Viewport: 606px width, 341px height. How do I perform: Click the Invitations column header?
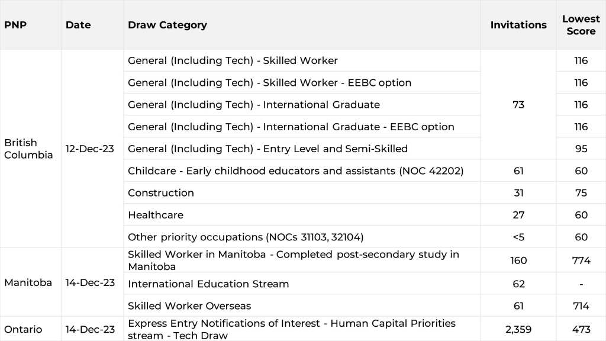tap(518, 25)
